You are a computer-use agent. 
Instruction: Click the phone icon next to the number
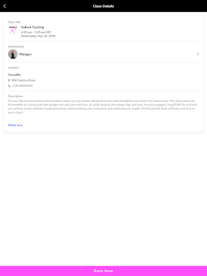tap(9, 86)
